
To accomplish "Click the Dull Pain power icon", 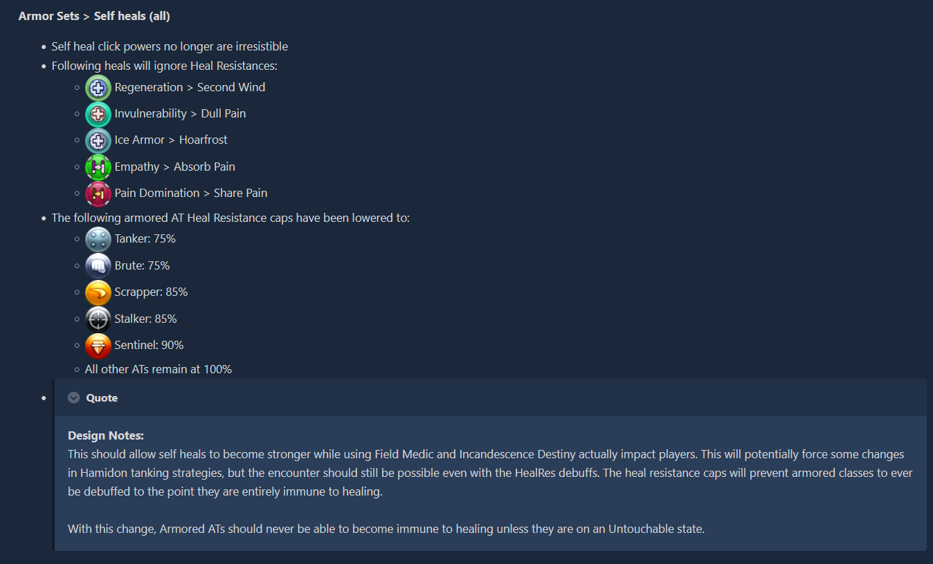I will 98,114.
